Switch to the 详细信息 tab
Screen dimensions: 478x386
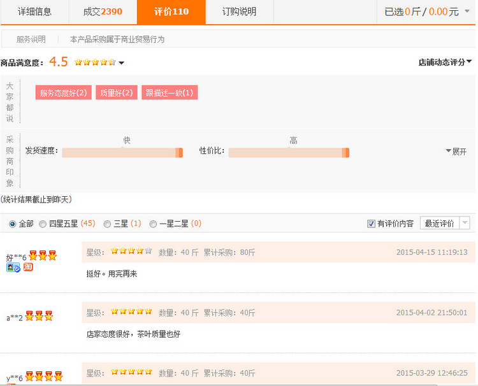click(x=34, y=11)
